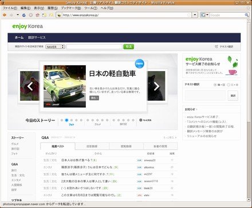
Task: Open the 表示 menu
Action: (39, 8)
